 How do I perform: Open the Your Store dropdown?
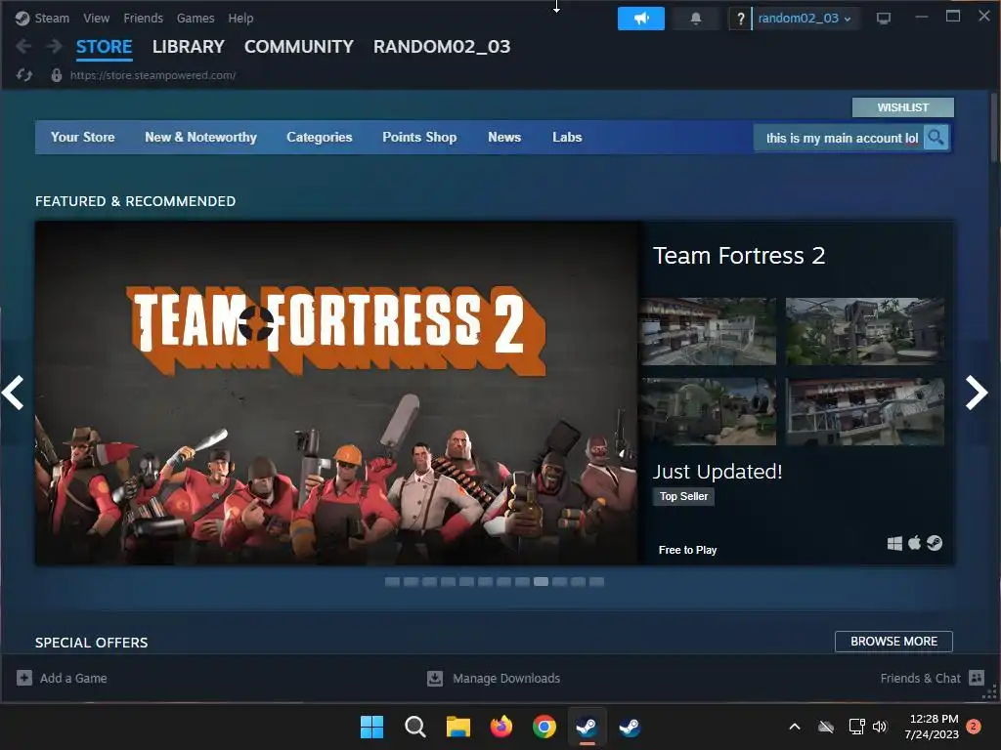[83, 137]
